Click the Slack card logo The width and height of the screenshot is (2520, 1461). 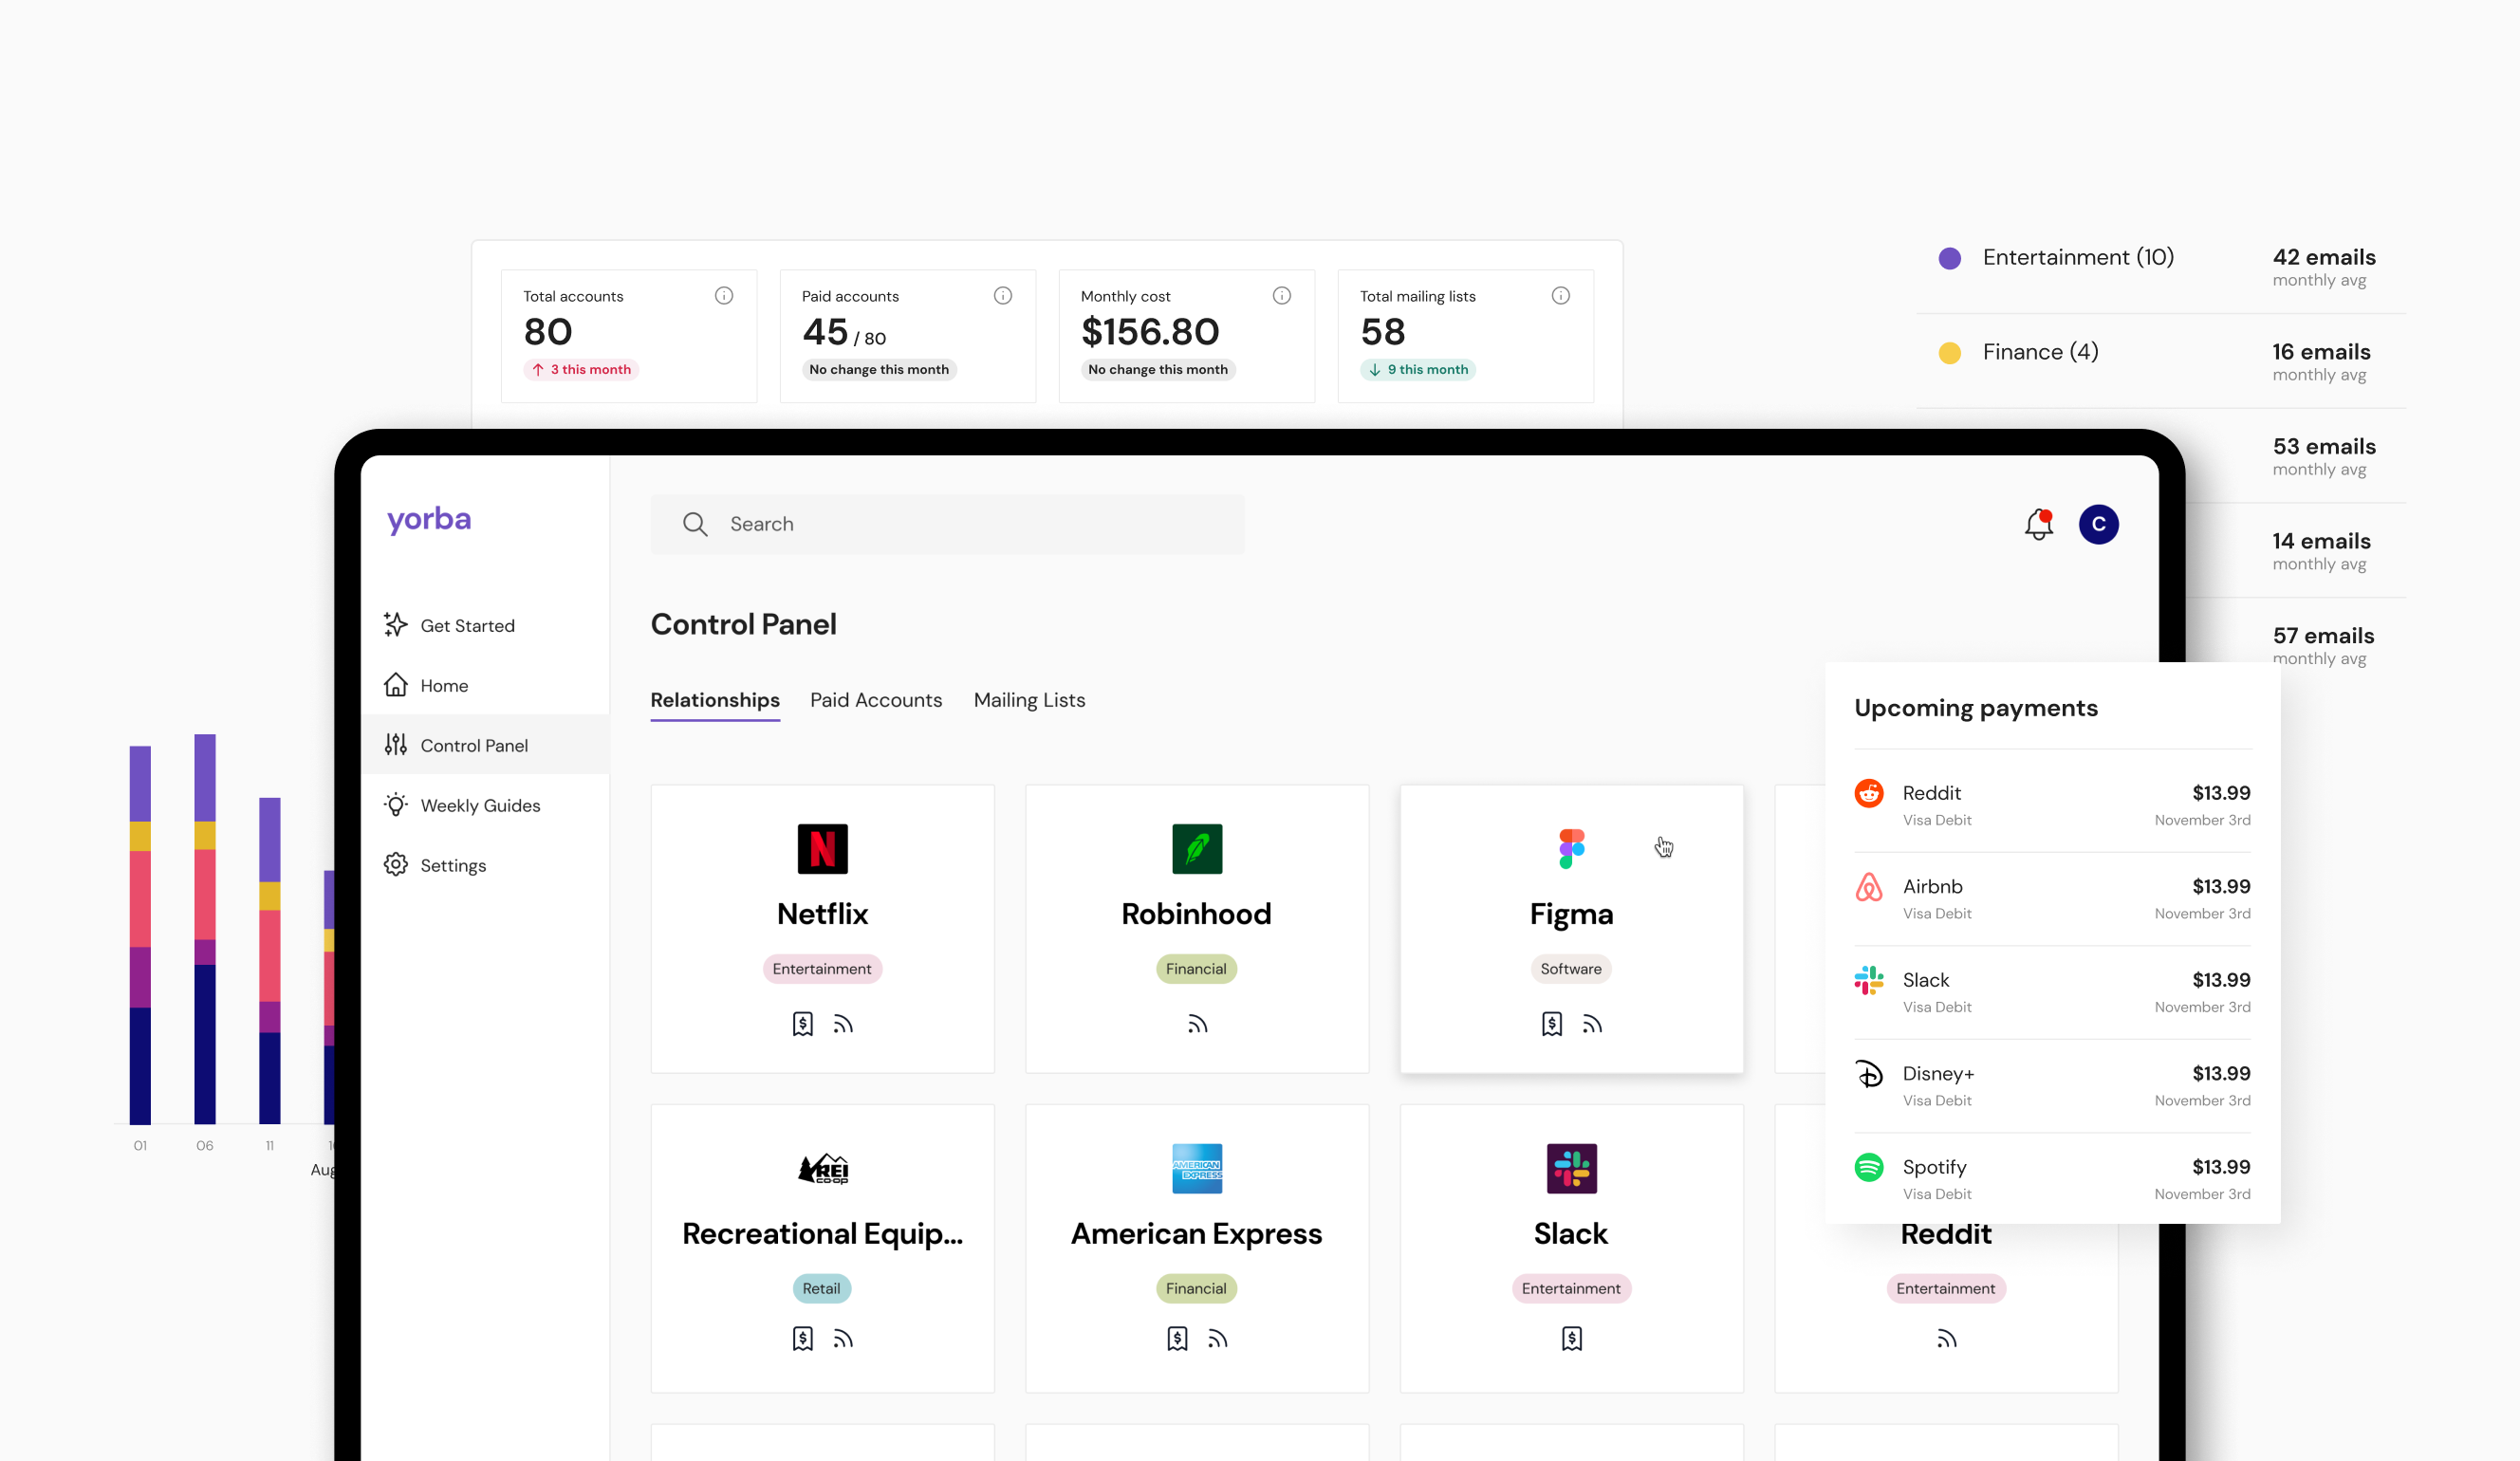pyautogui.click(x=1571, y=1168)
